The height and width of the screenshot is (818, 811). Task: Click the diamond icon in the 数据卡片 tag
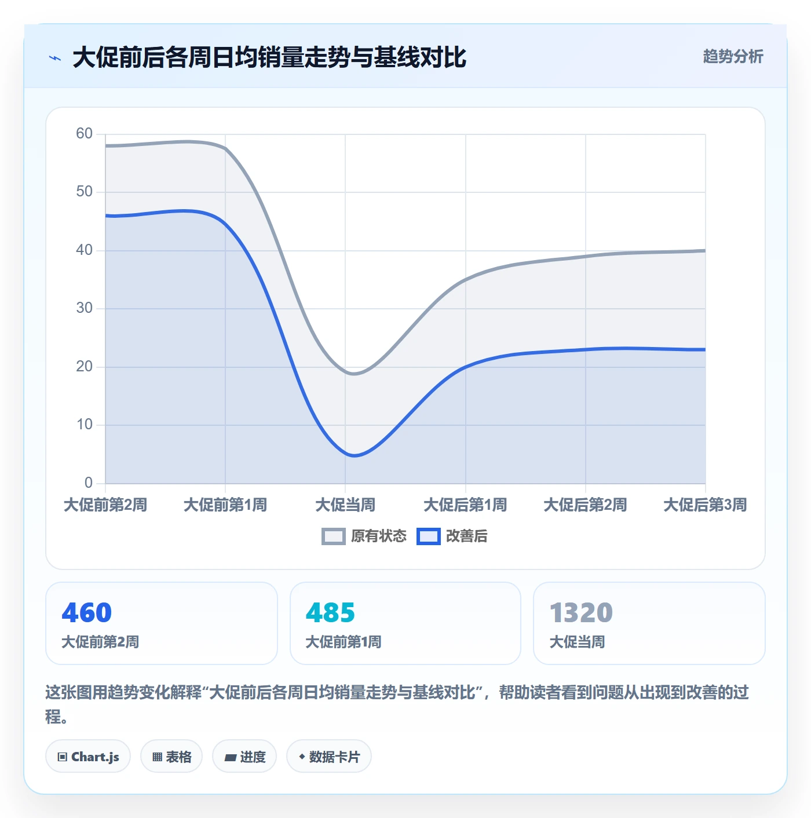[302, 757]
